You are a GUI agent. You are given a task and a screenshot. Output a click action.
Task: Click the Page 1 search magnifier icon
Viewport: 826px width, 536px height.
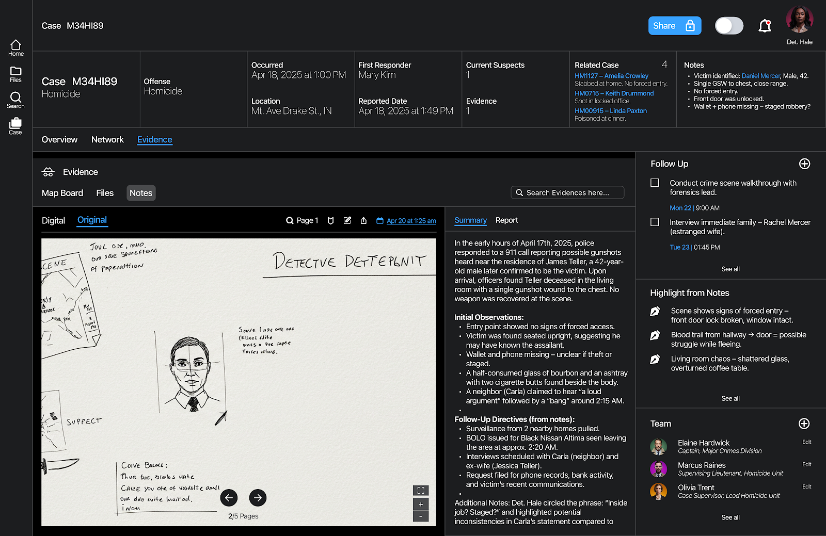(x=290, y=221)
